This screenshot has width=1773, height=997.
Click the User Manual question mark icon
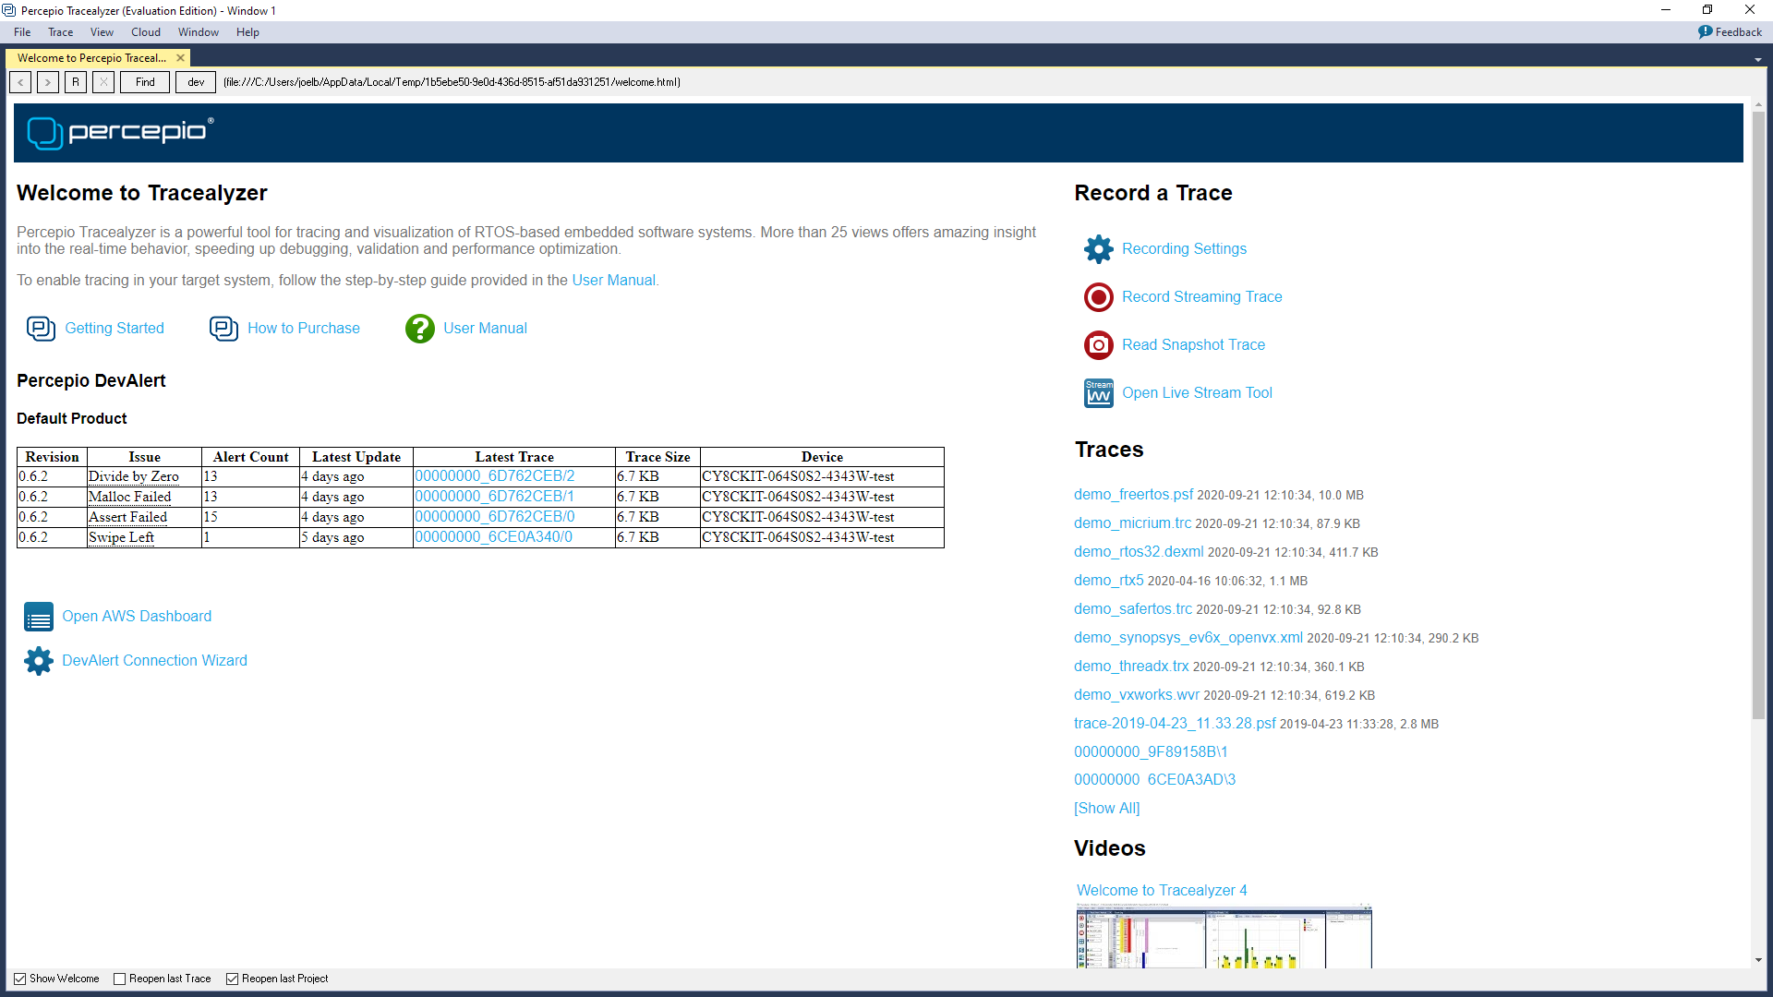420,328
